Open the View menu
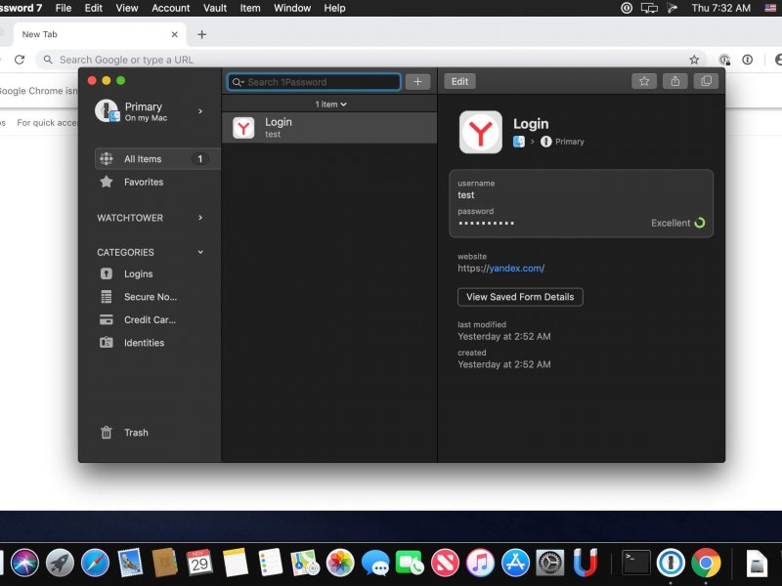This screenshot has height=586, width=782. 127,8
